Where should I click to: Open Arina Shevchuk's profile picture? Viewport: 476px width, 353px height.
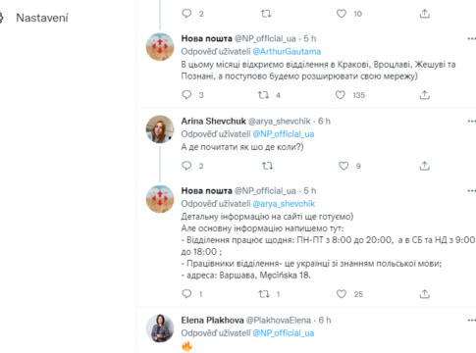coord(160,129)
